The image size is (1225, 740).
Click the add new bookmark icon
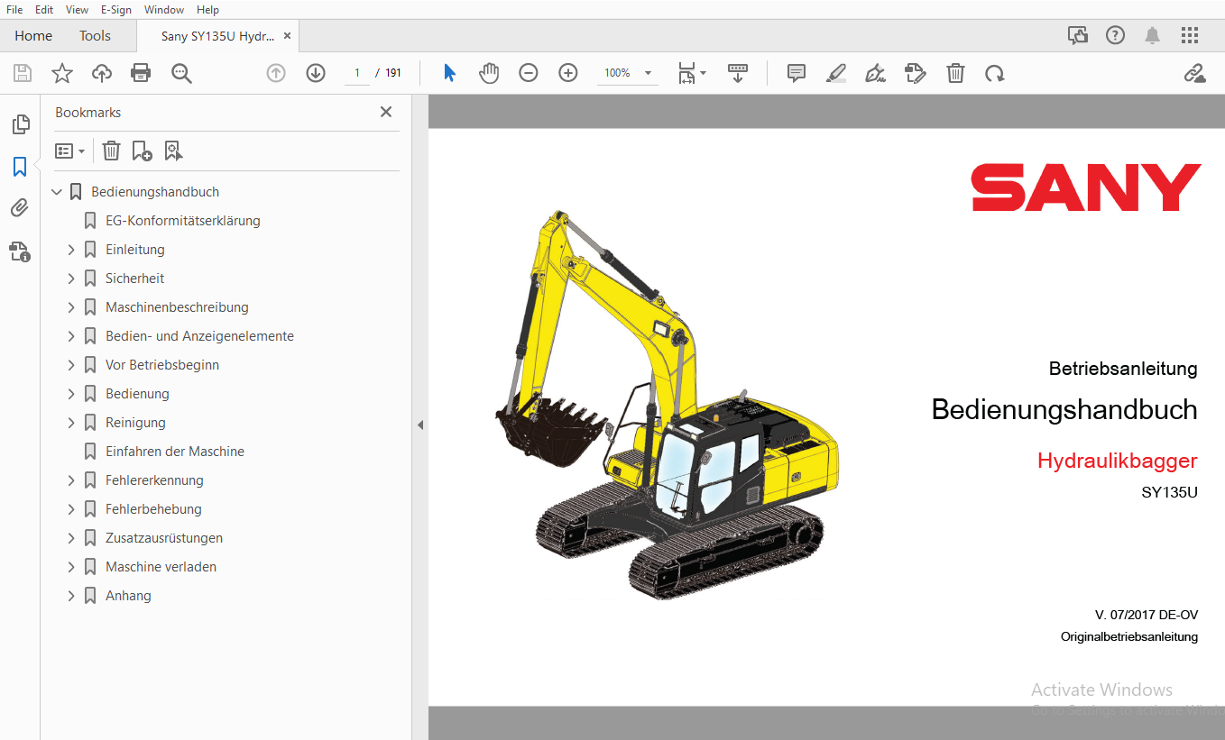point(142,151)
